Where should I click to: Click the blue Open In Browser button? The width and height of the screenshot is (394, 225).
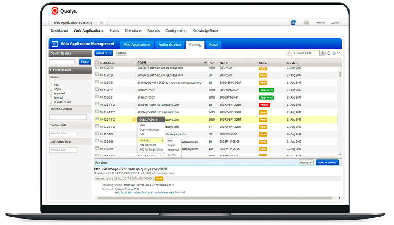coord(327,163)
